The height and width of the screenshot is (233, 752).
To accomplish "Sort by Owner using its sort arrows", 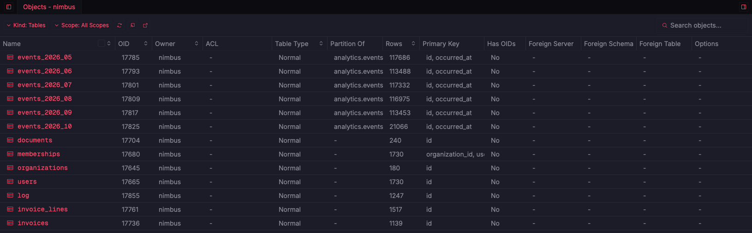I will point(197,43).
